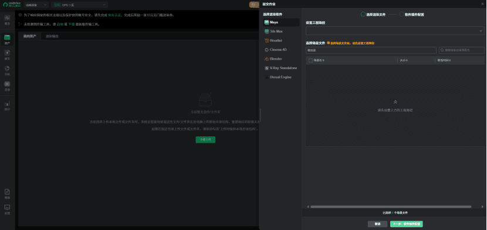Select Blender as render software
This screenshot has height=230, width=487.
281,59
